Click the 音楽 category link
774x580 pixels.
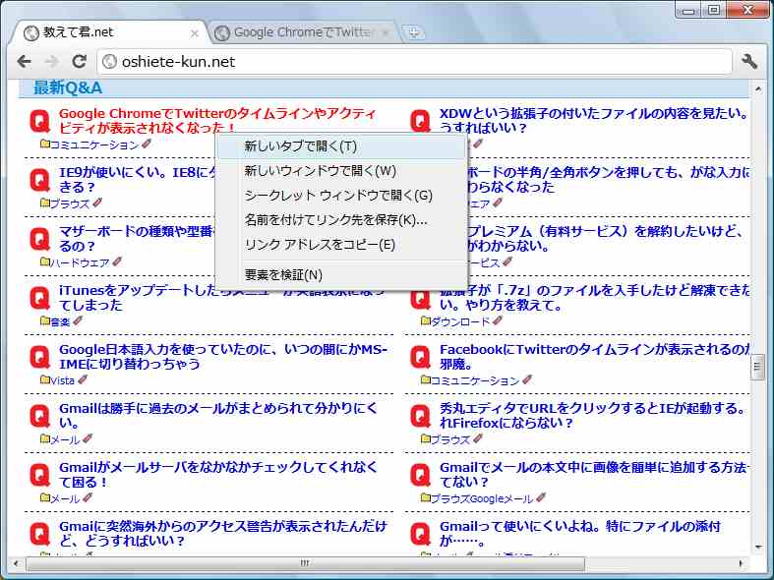(x=60, y=321)
